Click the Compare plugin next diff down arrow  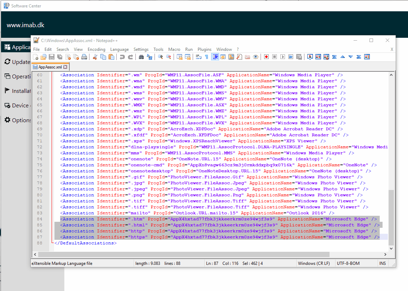[x=351, y=57]
